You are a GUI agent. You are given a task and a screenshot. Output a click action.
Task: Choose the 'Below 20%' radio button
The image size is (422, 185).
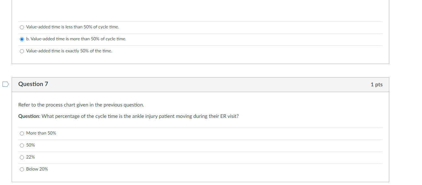tap(22, 169)
